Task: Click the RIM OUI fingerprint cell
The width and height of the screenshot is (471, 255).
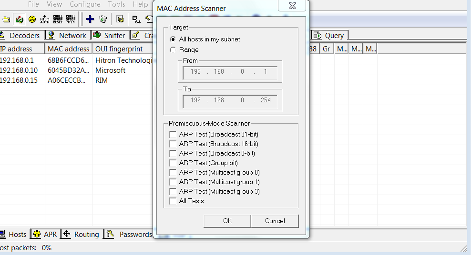Action: 101,80
